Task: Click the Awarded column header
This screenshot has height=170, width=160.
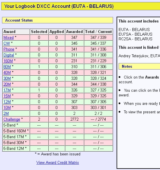Action: point(74,32)
